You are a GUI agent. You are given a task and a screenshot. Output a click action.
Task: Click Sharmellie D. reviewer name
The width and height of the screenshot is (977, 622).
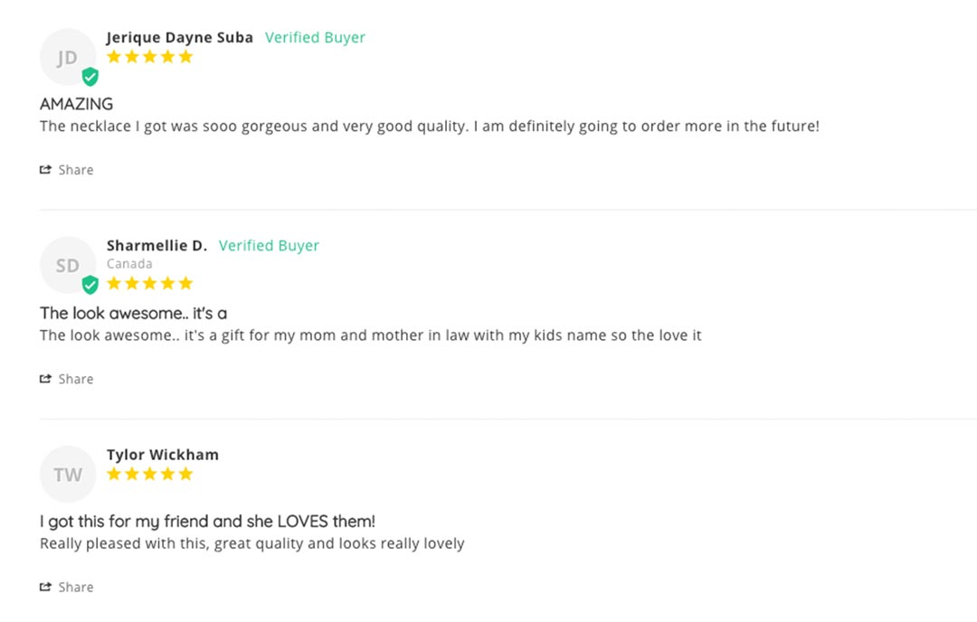click(x=157, y=245)
